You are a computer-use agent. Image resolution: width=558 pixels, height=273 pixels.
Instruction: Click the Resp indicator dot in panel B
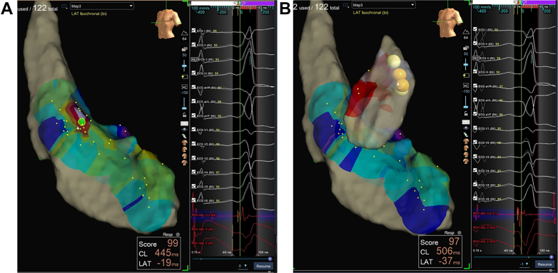click(460, 233)
